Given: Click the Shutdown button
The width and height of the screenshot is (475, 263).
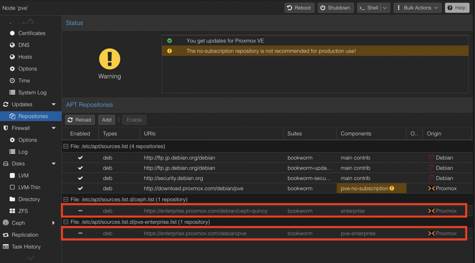Looking at the screenshot, I should [x=335, y=8].
